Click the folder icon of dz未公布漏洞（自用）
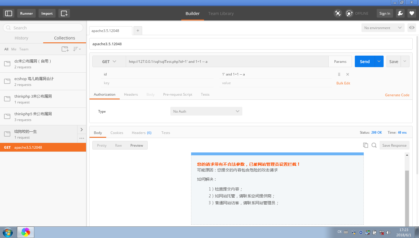Viewport: 419px width, 238px height. [7, 64]
